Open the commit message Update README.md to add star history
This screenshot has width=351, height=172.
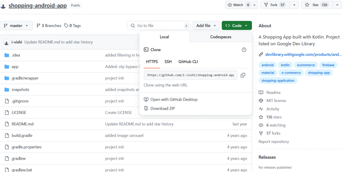tap(58, 42)
